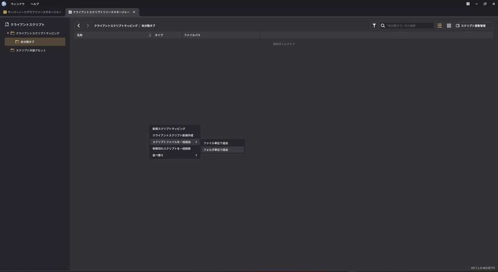Restore down the application window

(485, 4)
